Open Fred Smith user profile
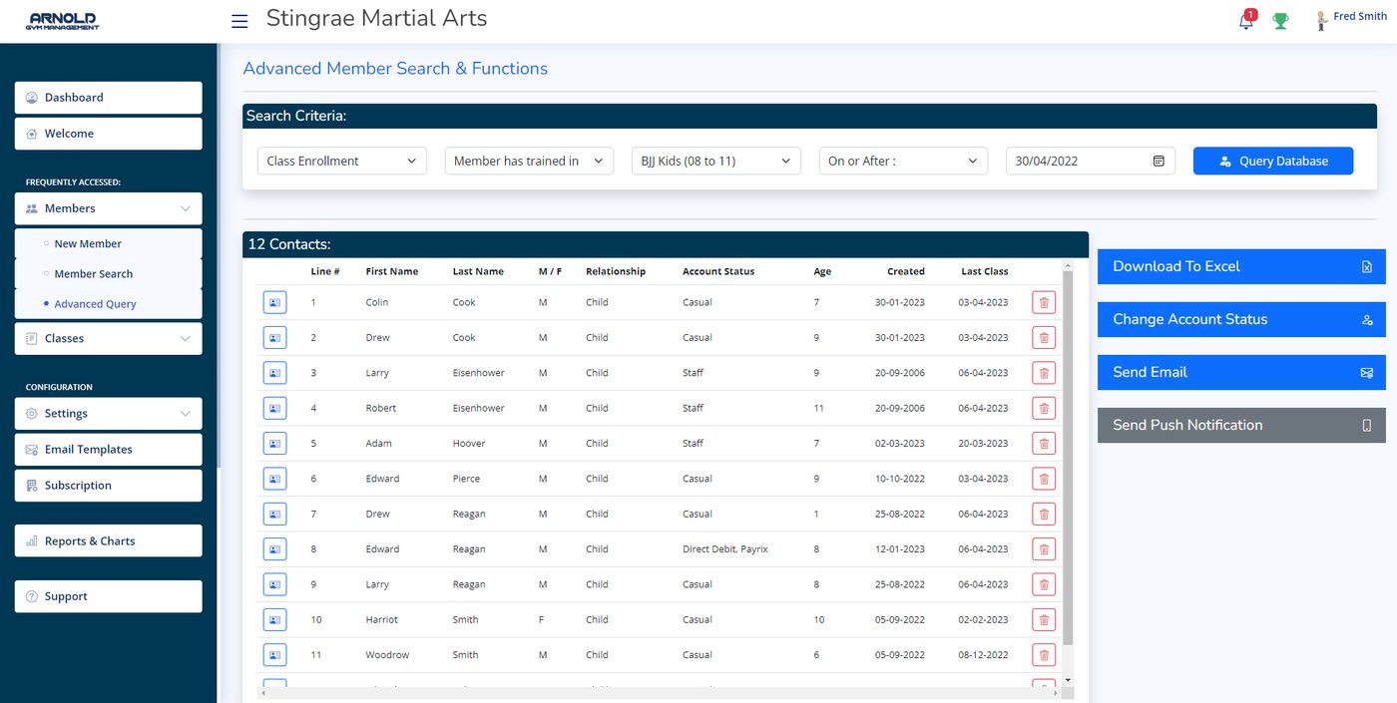The height and width of the screenshot is (703, 1397). click(x=1351, y=18)
